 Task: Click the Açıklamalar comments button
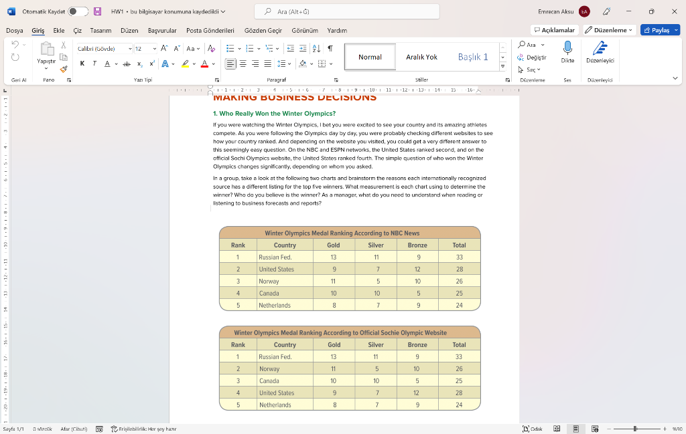click(554, 30)
